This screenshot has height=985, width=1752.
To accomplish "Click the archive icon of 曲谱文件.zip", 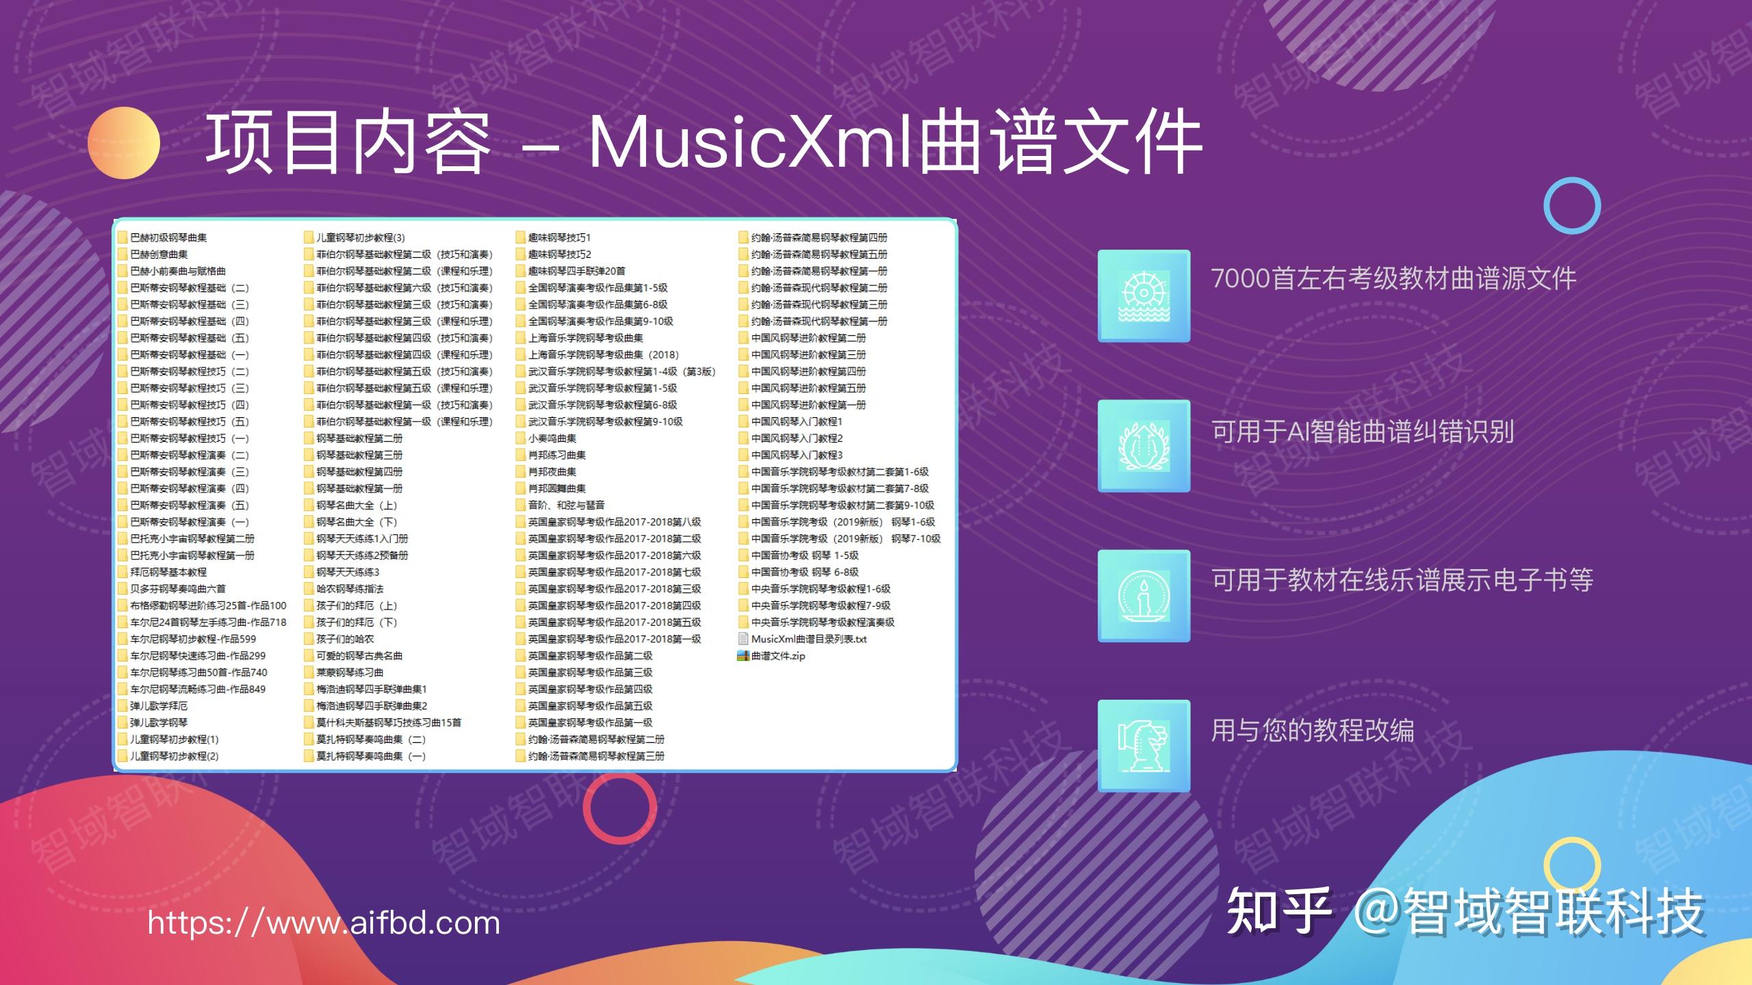I will pos(743,656).
